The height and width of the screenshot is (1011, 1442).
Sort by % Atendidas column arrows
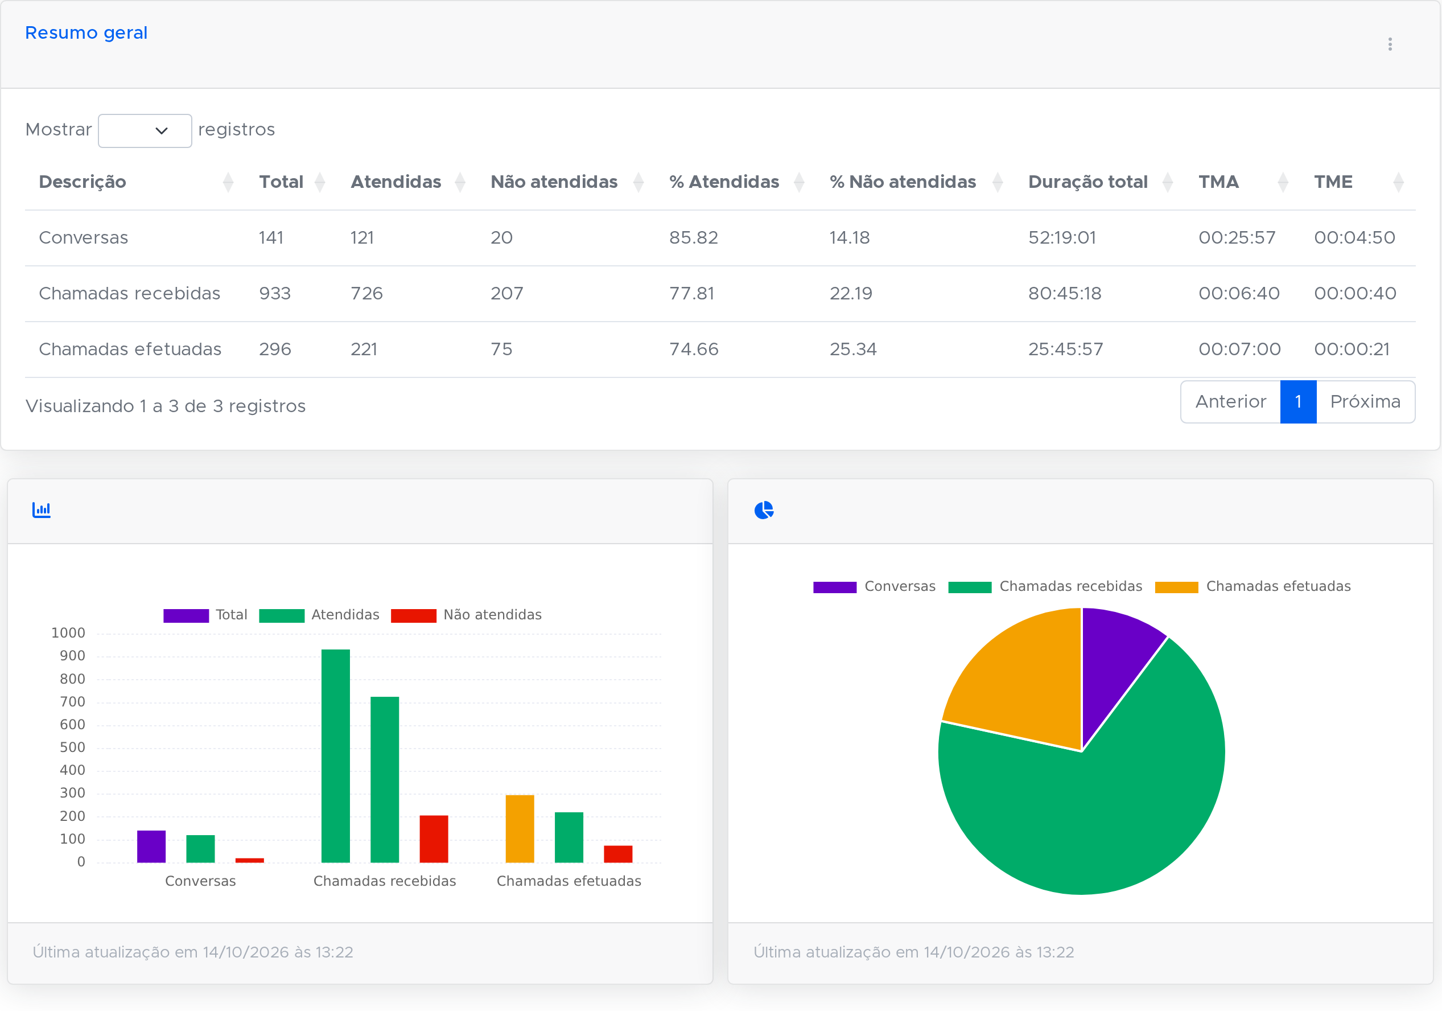799,182
